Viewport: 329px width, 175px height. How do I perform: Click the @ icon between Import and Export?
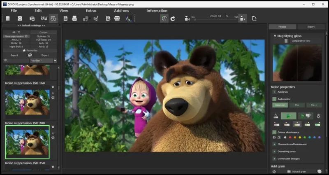pos(30,55)
